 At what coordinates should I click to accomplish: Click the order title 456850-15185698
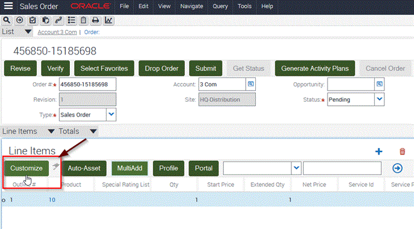tap(55, 51)
